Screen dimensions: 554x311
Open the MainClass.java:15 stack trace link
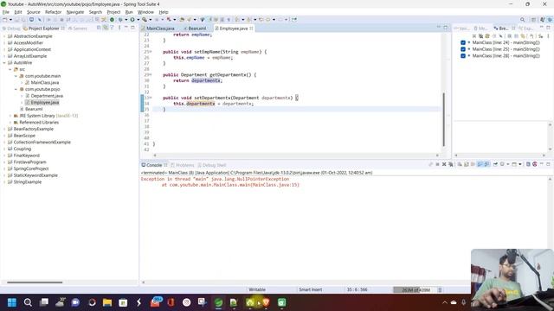[276, 185]
